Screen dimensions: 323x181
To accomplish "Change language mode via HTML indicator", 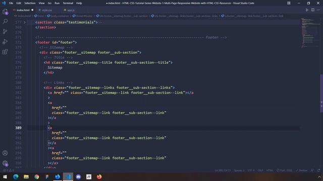I will point(270,170).
